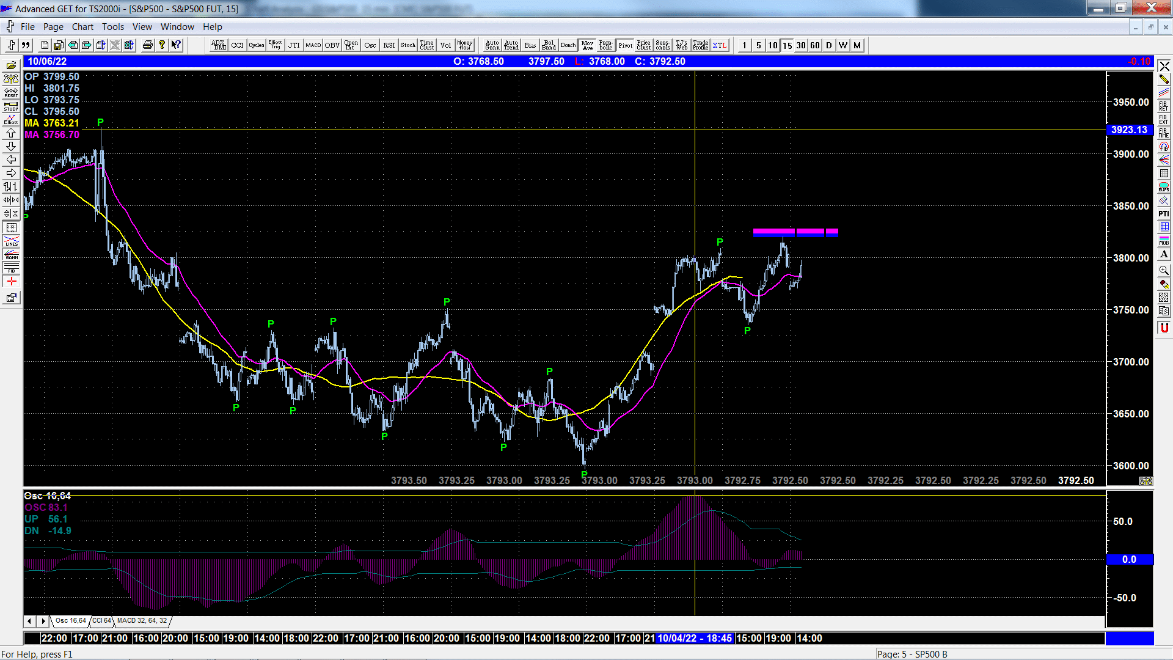Select the Osc 16,64 tab

tap(71, 621)
